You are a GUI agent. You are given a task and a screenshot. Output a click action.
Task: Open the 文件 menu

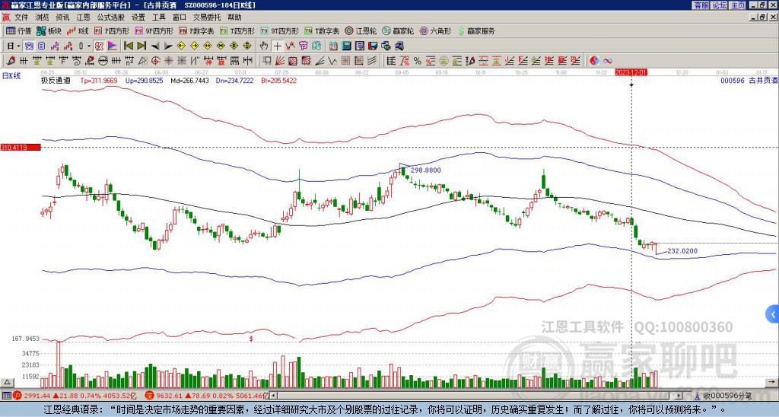[21, 18]
